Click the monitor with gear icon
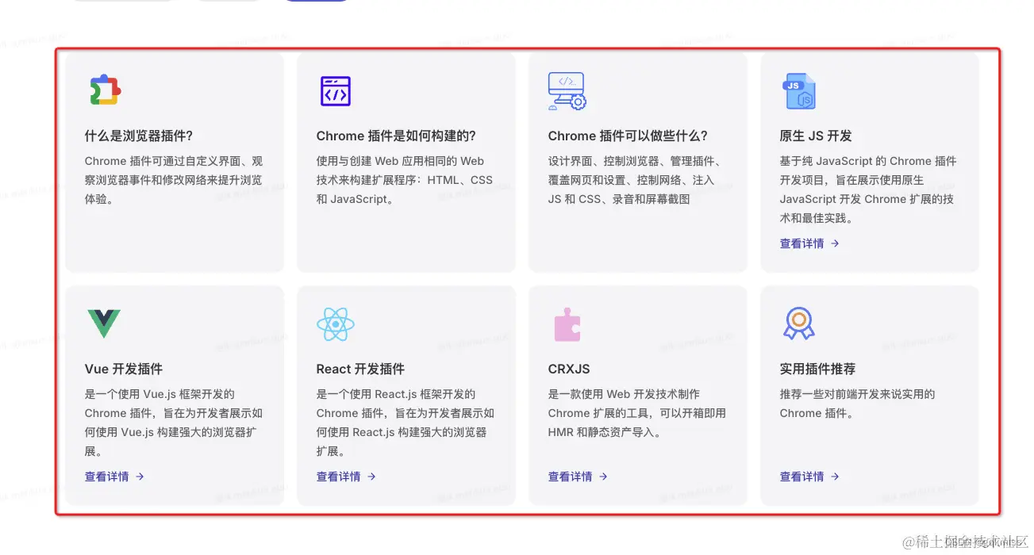The height and width of the screenshot is (555, 1034). 567,91
